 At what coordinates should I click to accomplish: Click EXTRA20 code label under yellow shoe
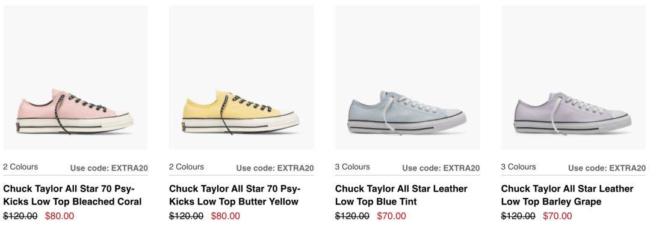click(x=275, y=168)
